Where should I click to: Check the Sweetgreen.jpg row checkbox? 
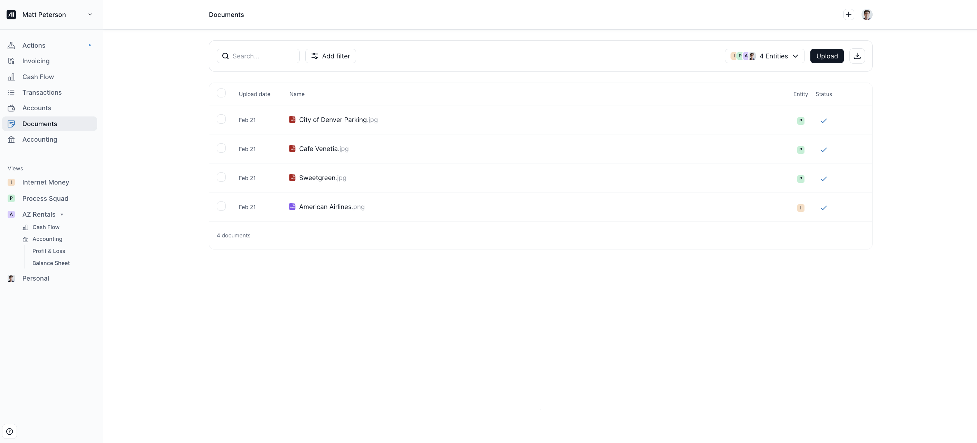click(x=222, y=177)
